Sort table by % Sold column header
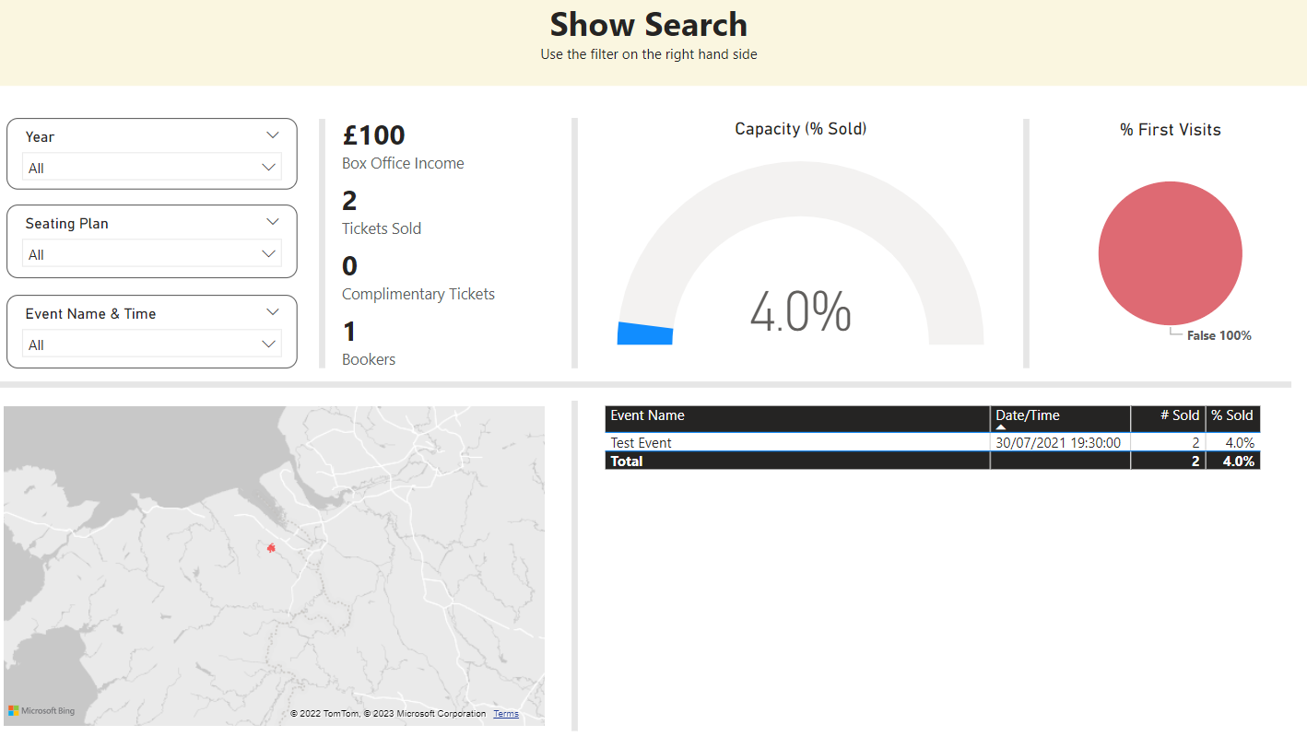This screenshot has height=736, width=1307. [1232, 419]
